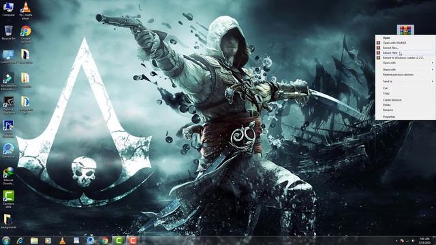The image size is (436, 245).
Task: Choose Properties in the context menu
Action: pyautogui.click(x=405, y=116)
